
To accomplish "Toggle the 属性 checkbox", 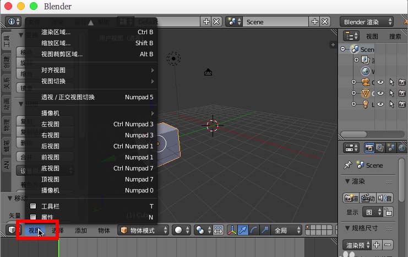I will click(33, 217).
